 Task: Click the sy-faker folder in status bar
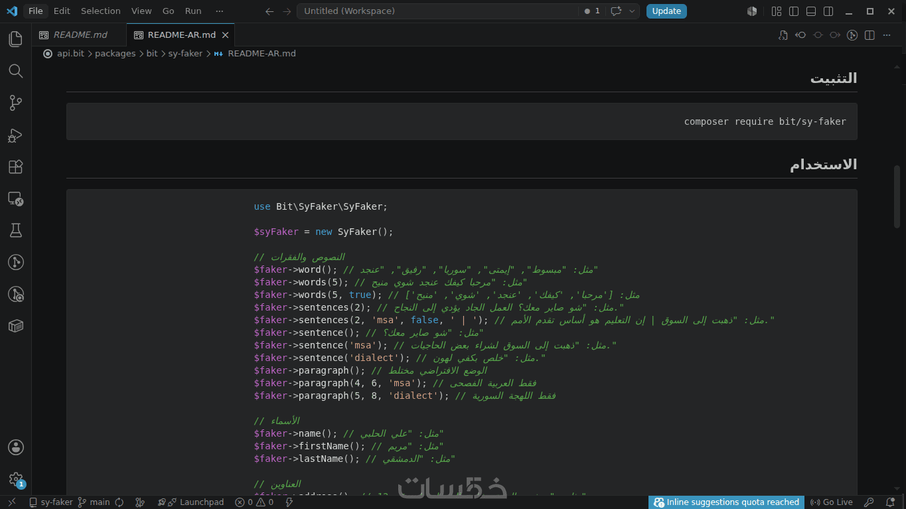click(x=50, y=502)
